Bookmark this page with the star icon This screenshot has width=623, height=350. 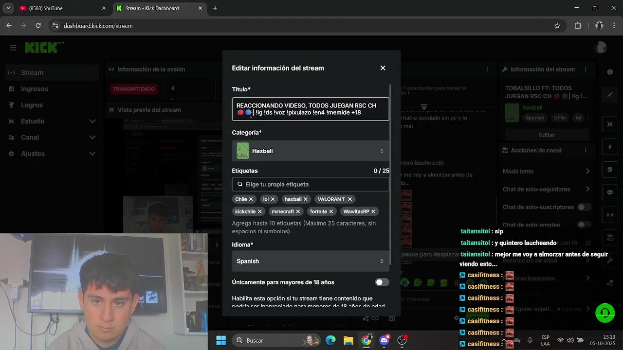click(x=557, y=26)
